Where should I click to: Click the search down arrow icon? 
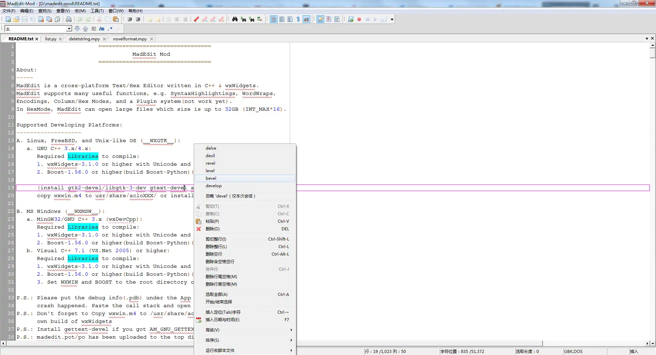pos(77,29)
